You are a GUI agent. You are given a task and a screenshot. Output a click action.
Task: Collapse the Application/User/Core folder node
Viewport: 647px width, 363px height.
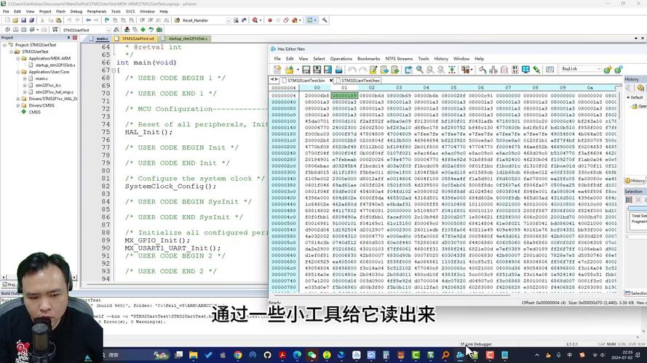coord(17,72)
